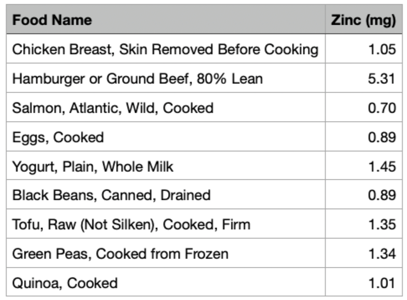Select the Zinc (mg) column header

tap(363, 19)
